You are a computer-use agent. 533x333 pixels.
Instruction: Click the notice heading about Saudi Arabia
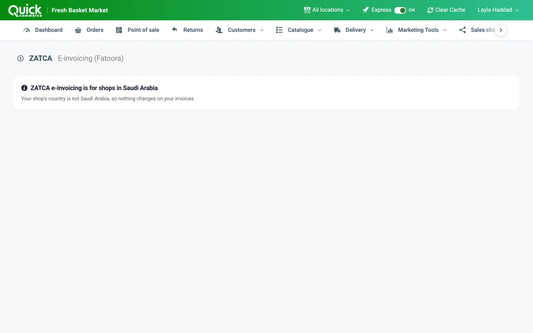(94, 88)
